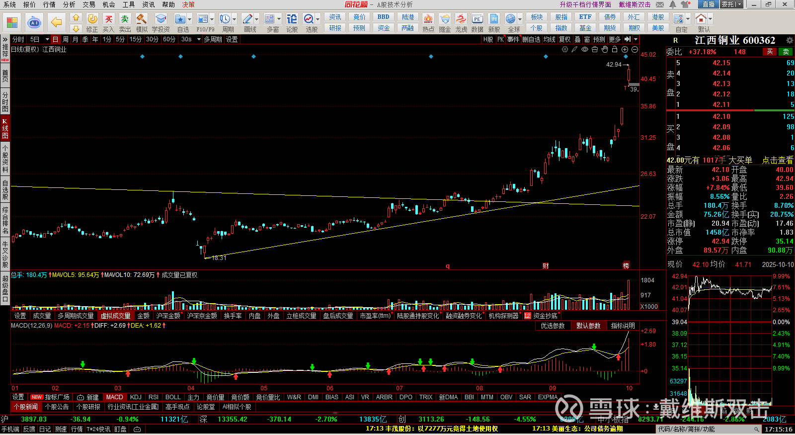Select the hand pan tool icon

[x=604, y=49]
